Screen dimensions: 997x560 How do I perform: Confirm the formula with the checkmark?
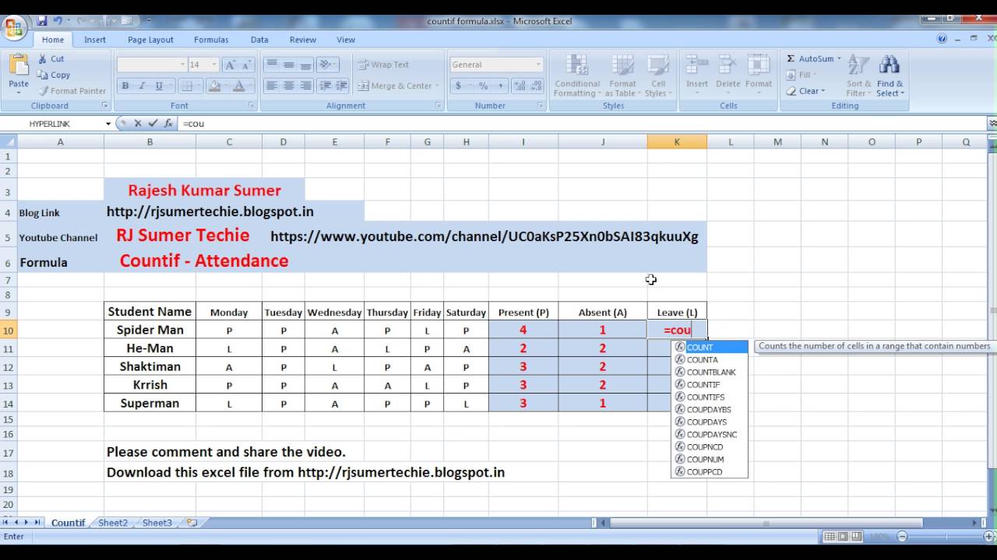(x=153, y=124)
